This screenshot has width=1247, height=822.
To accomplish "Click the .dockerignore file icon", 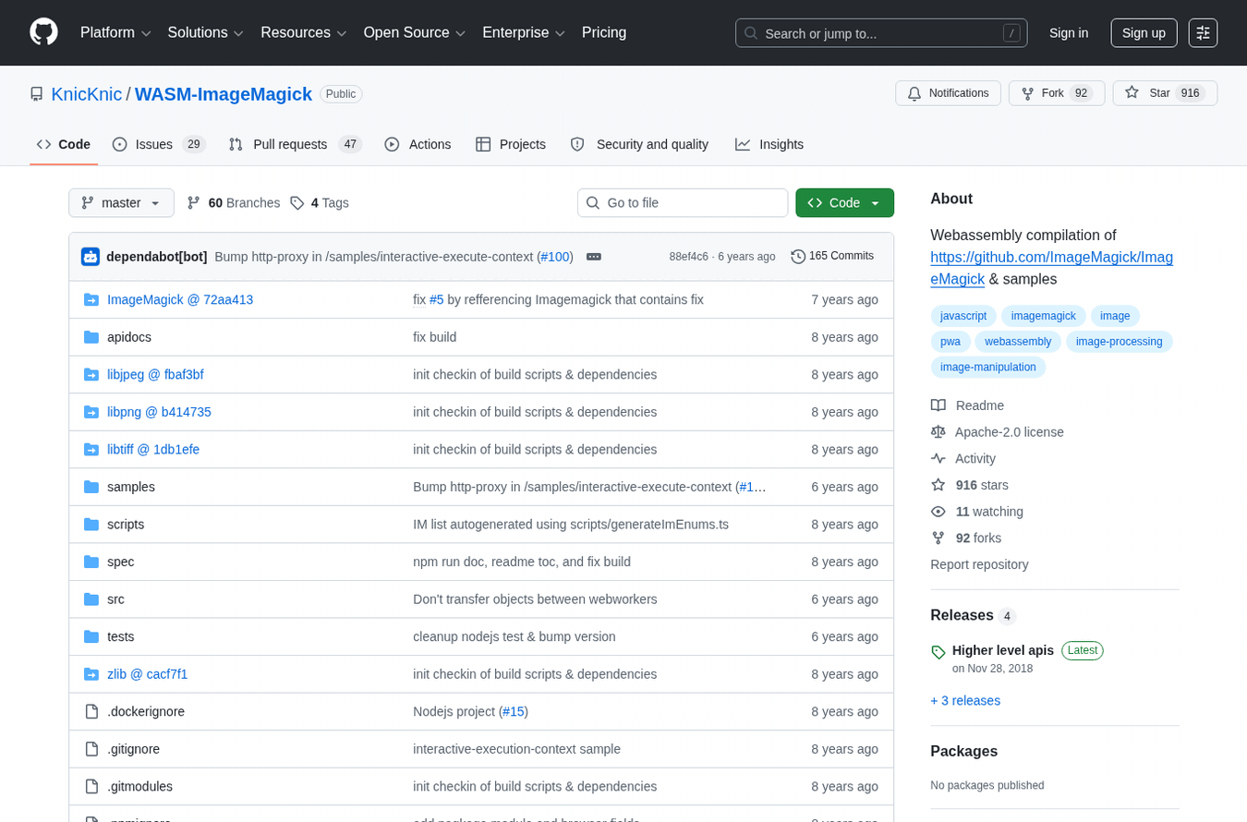I will pos(91,711).
